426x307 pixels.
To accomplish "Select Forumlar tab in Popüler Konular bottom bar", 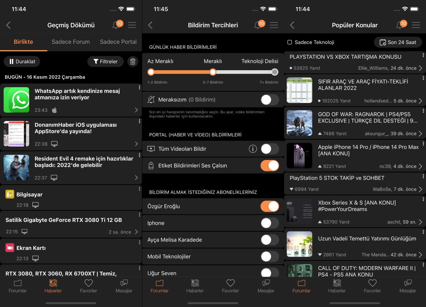I will point(301,286).
